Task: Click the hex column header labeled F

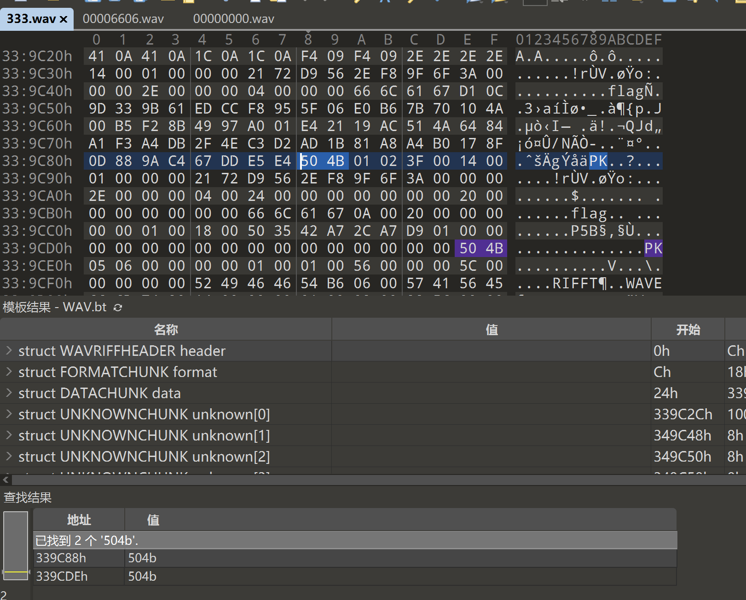Action: (494, 40)
